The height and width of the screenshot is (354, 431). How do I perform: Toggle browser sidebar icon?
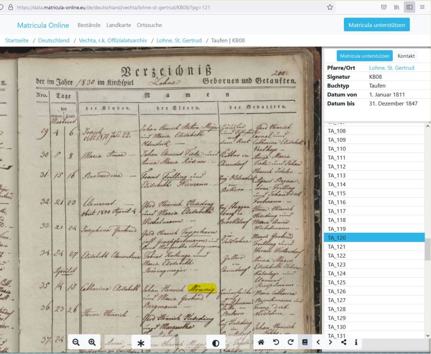[x=409, y=7]
